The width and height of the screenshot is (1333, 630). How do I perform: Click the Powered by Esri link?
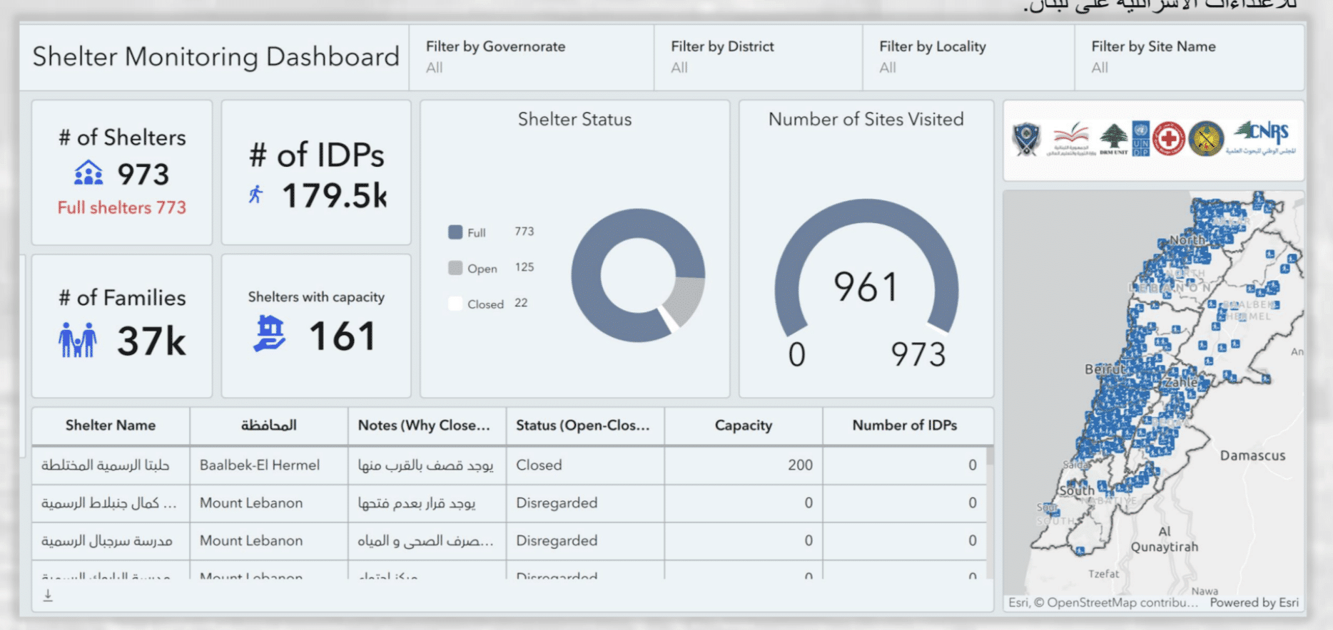coord(1254,602)
